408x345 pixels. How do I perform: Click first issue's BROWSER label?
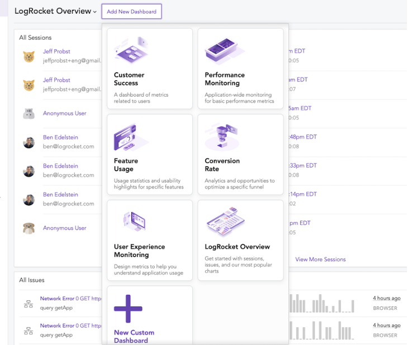click(x=385, y=308)
